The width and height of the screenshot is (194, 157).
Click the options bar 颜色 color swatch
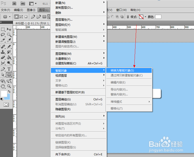(x=158, y=17)
